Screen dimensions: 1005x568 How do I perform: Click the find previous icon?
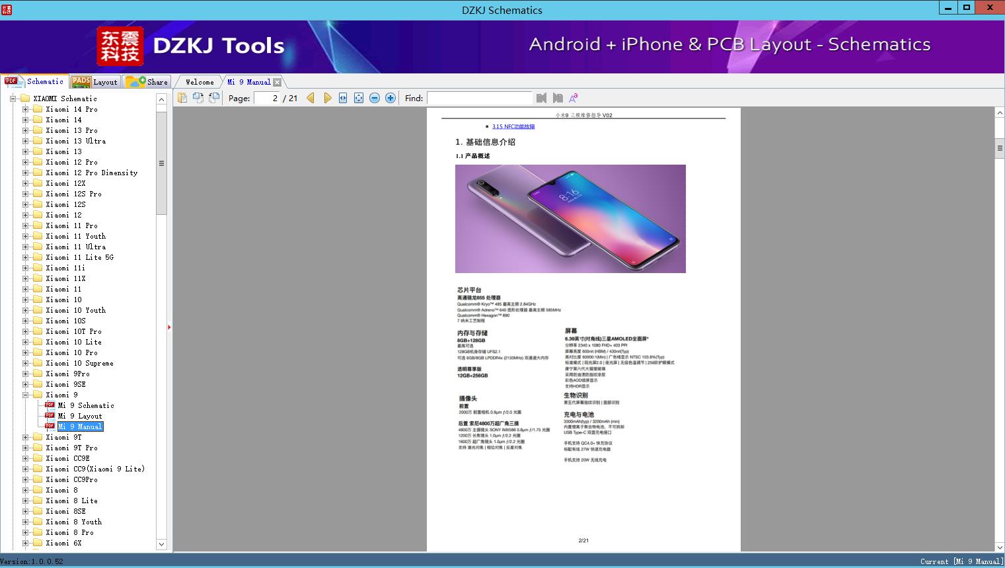[x=542, y=98]
